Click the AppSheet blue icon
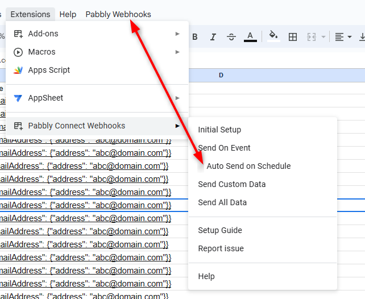 [18, 98]
